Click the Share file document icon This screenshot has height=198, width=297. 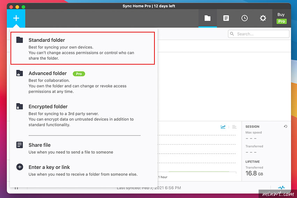[20, 145]
